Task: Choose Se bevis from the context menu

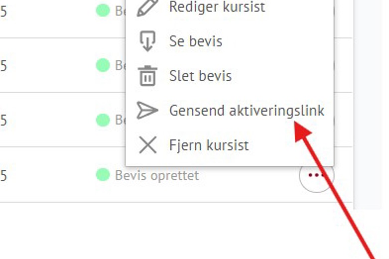Action: (196, 41)
